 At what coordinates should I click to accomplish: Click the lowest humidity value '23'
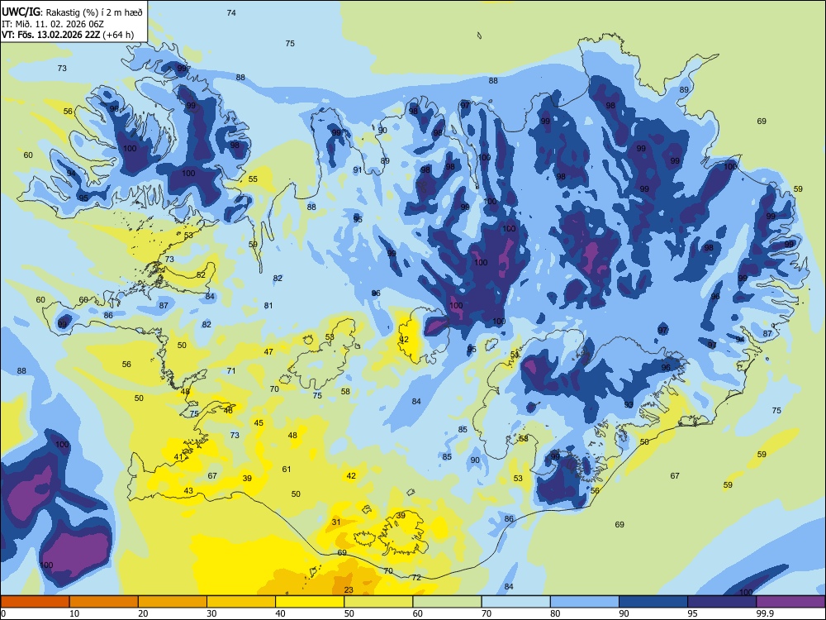[349, 589]
